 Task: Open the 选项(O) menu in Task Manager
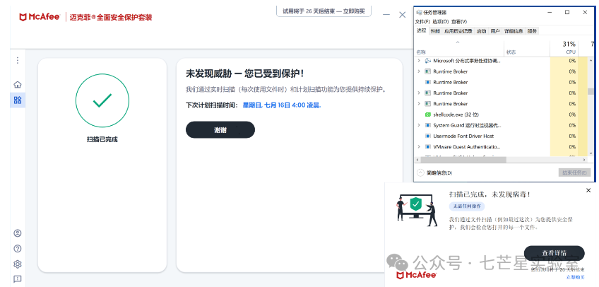pyautogui.click(x=441, y=21)
